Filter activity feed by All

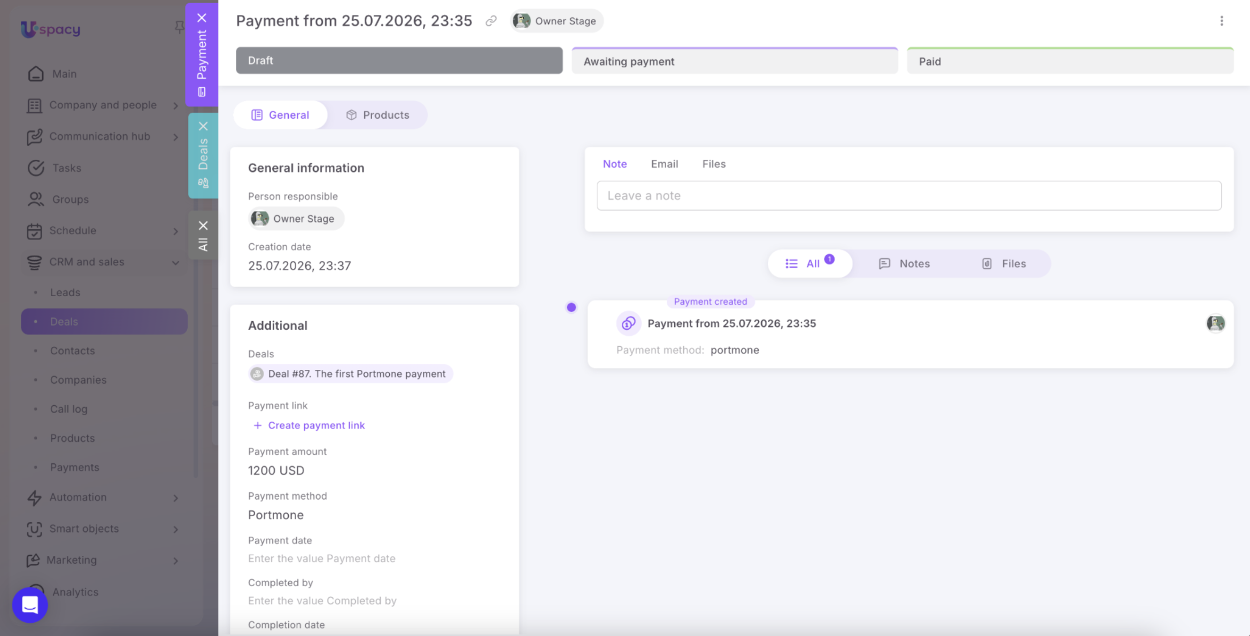(x=809, y=263)
